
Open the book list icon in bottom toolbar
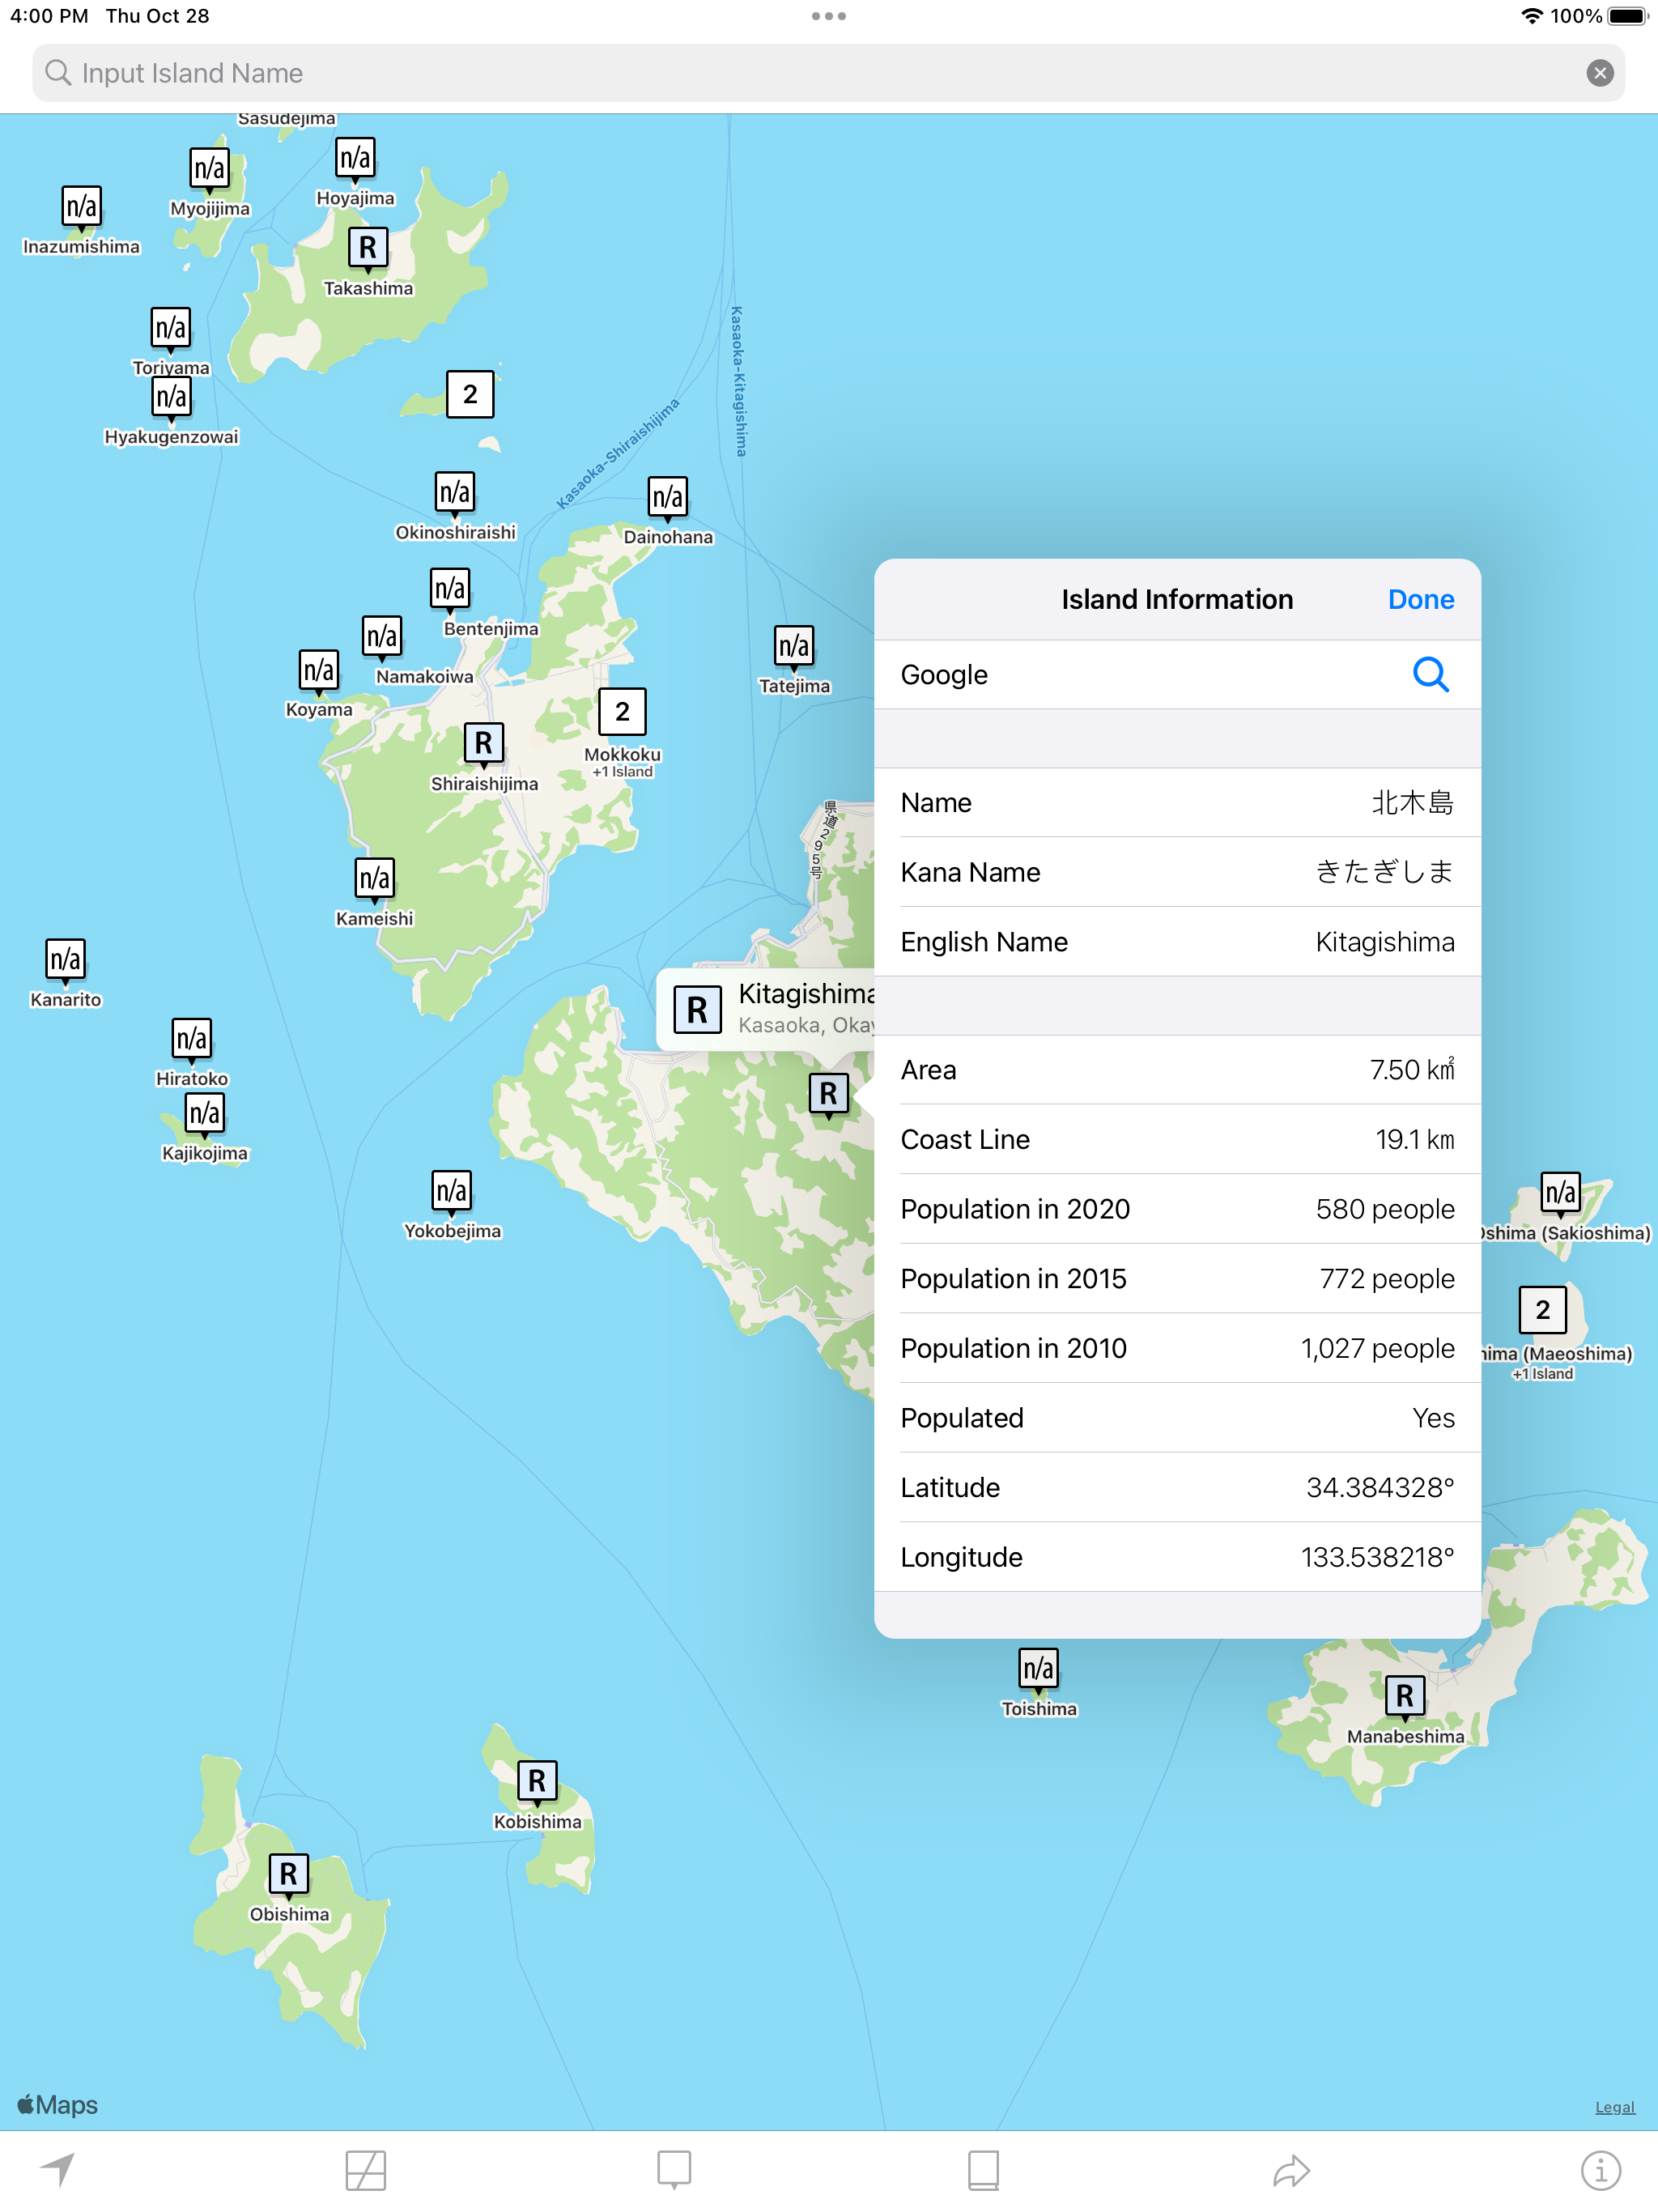983,2170
